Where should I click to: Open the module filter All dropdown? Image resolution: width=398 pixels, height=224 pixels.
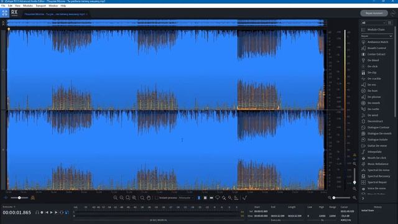373,23
